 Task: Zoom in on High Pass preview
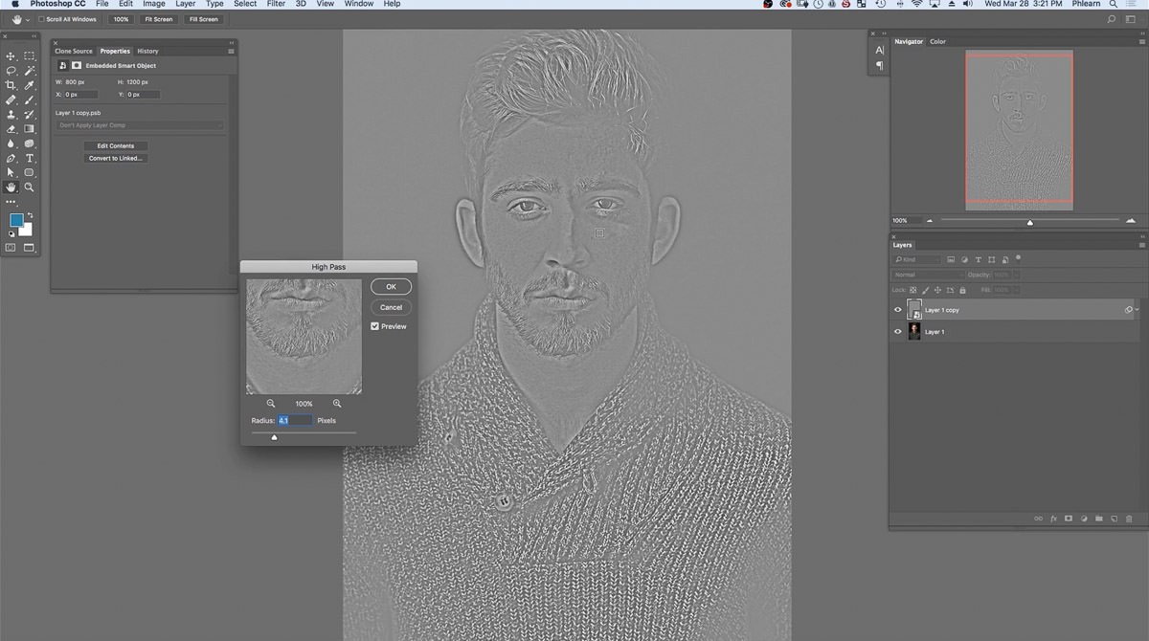(337, 404)
